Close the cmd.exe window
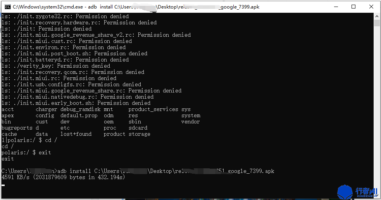Viewport: 381px width, 200px height. (x=371, y=7)
